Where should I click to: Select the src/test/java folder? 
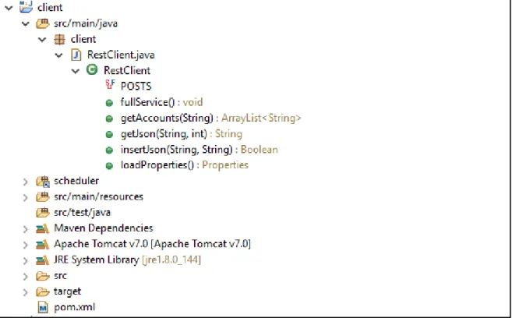point(82,213)
